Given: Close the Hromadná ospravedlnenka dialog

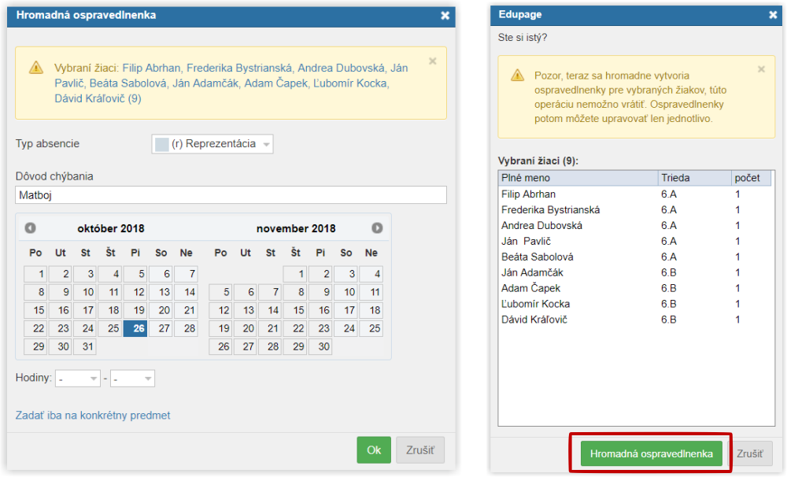Looking at the screenshot, I should pyautogui.click(x=445, y=16).
